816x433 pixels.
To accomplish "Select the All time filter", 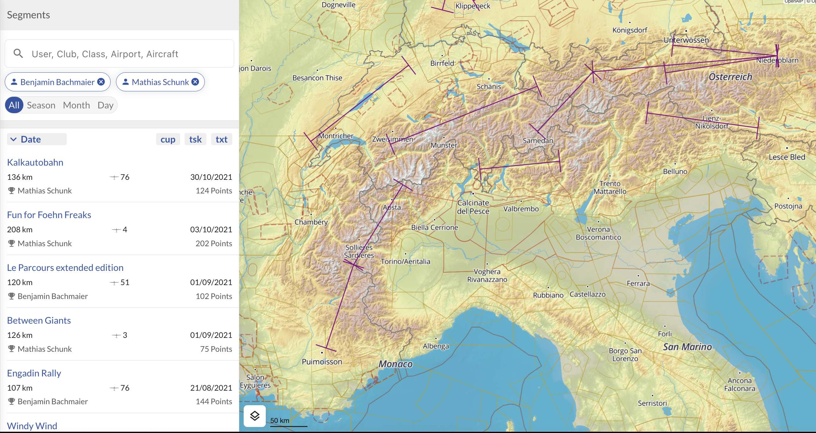I will click(14, 105).
